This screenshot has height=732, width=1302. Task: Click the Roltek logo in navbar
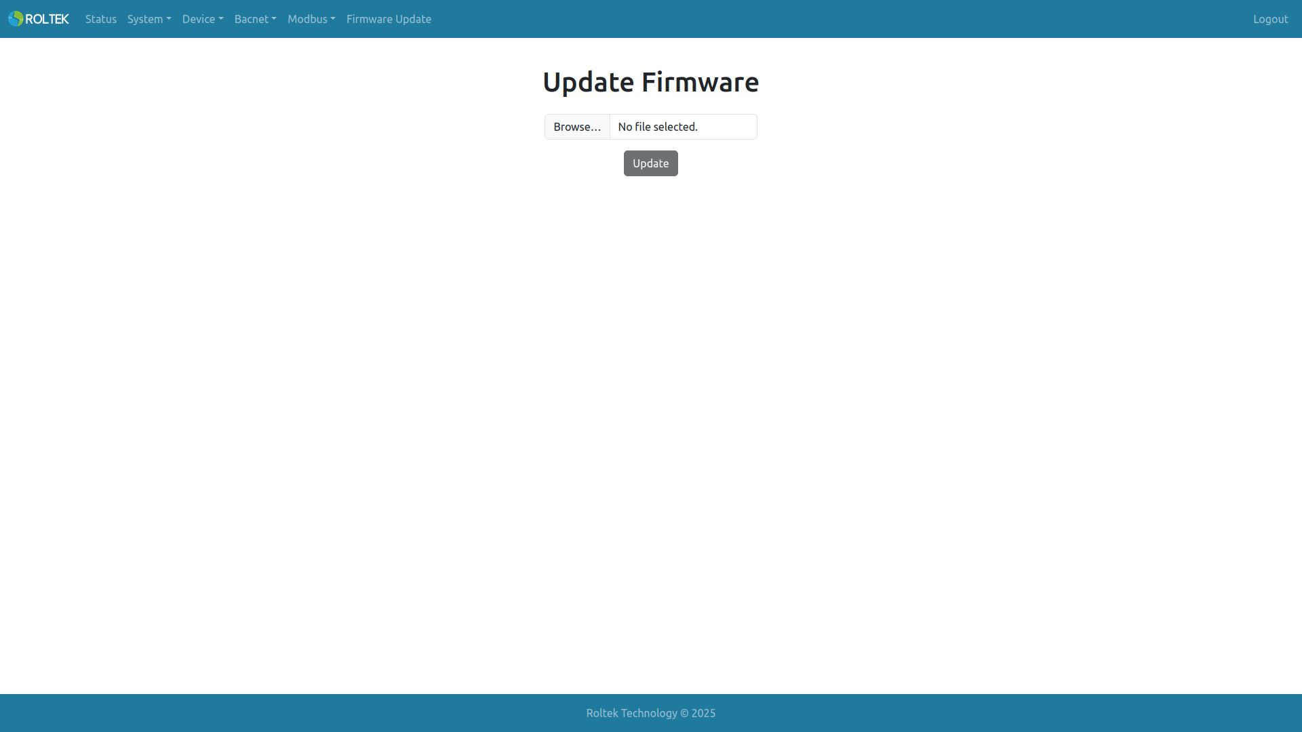pos(39,19)
